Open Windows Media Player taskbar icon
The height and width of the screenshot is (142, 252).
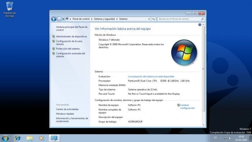tap(41, 138)
